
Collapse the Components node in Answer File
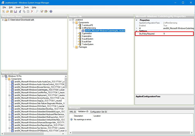coord(73,22)
